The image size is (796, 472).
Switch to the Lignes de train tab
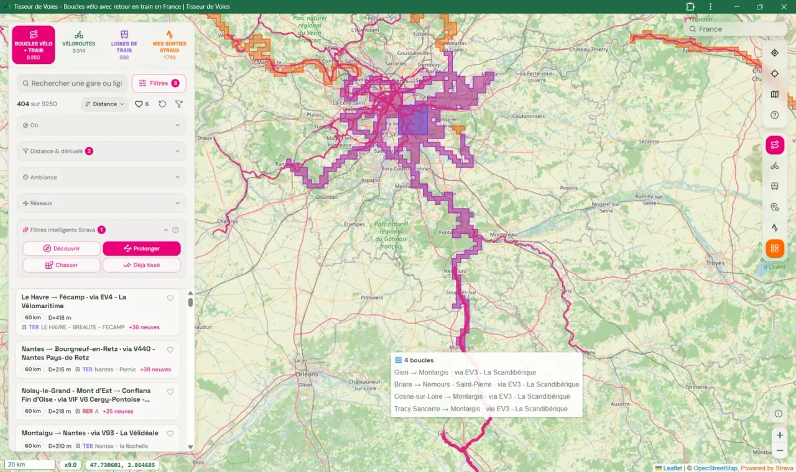pos(124,45)
